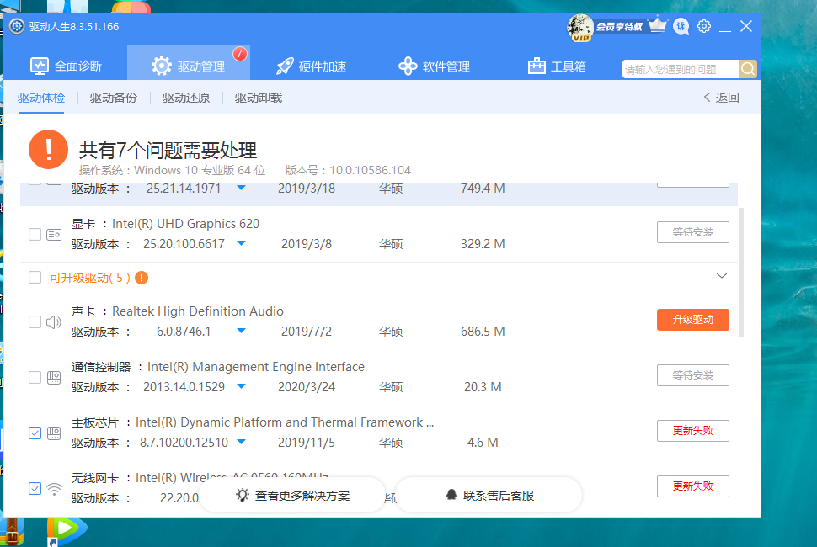The image size is (817, 547).
Task: Open version dropdown for 25.20.100.6617
Action: click(241, 243)
